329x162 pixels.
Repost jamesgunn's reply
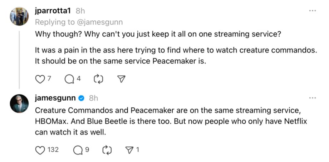point(107,150)
